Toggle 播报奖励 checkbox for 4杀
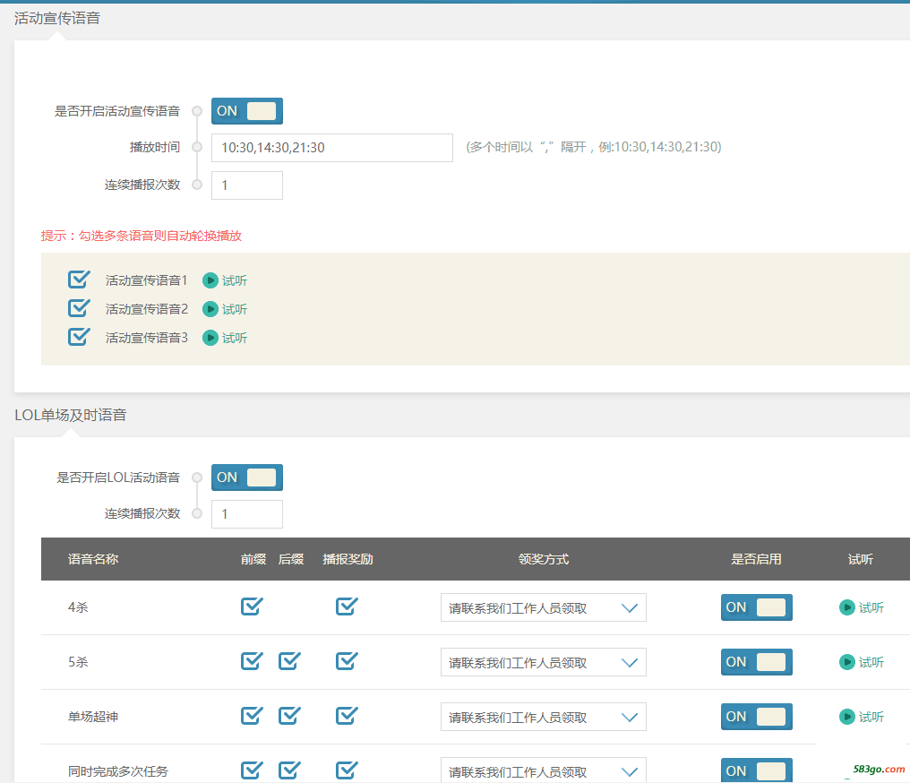 pyautogui.click(x=347, y=607)
